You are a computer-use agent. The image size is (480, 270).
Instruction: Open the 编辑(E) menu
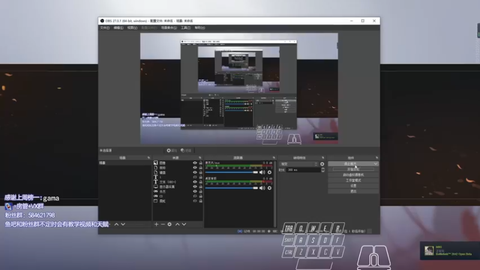point(118,28)
